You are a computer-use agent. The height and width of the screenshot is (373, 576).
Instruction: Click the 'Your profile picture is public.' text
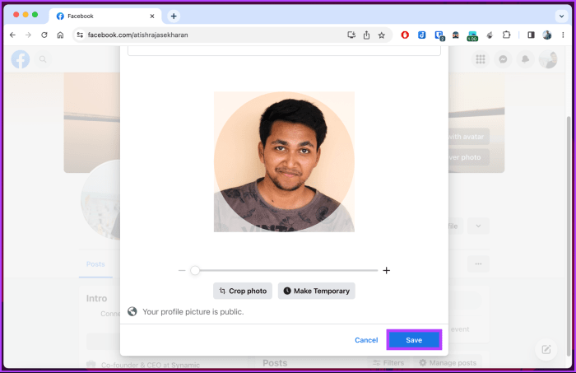click(x=193, y=311)
